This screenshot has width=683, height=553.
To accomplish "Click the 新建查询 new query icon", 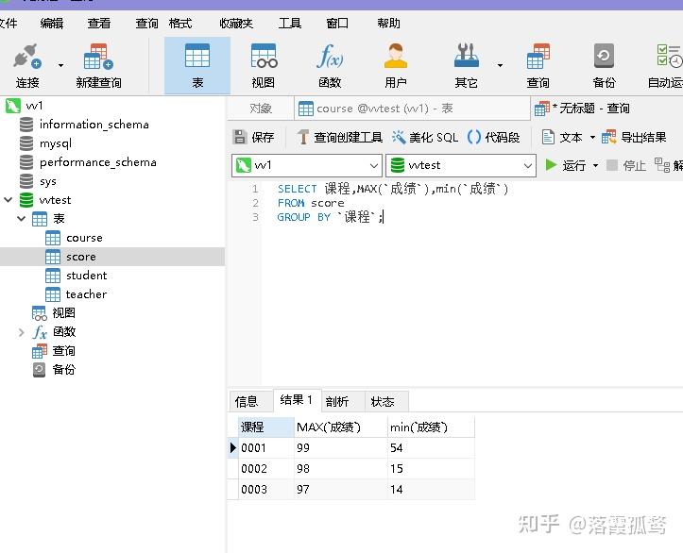I will click(98, 65).
